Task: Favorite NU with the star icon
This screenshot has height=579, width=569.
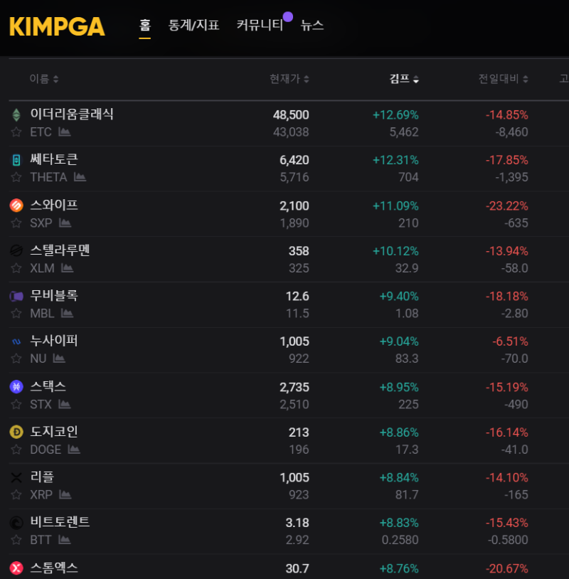Action: 16,358
